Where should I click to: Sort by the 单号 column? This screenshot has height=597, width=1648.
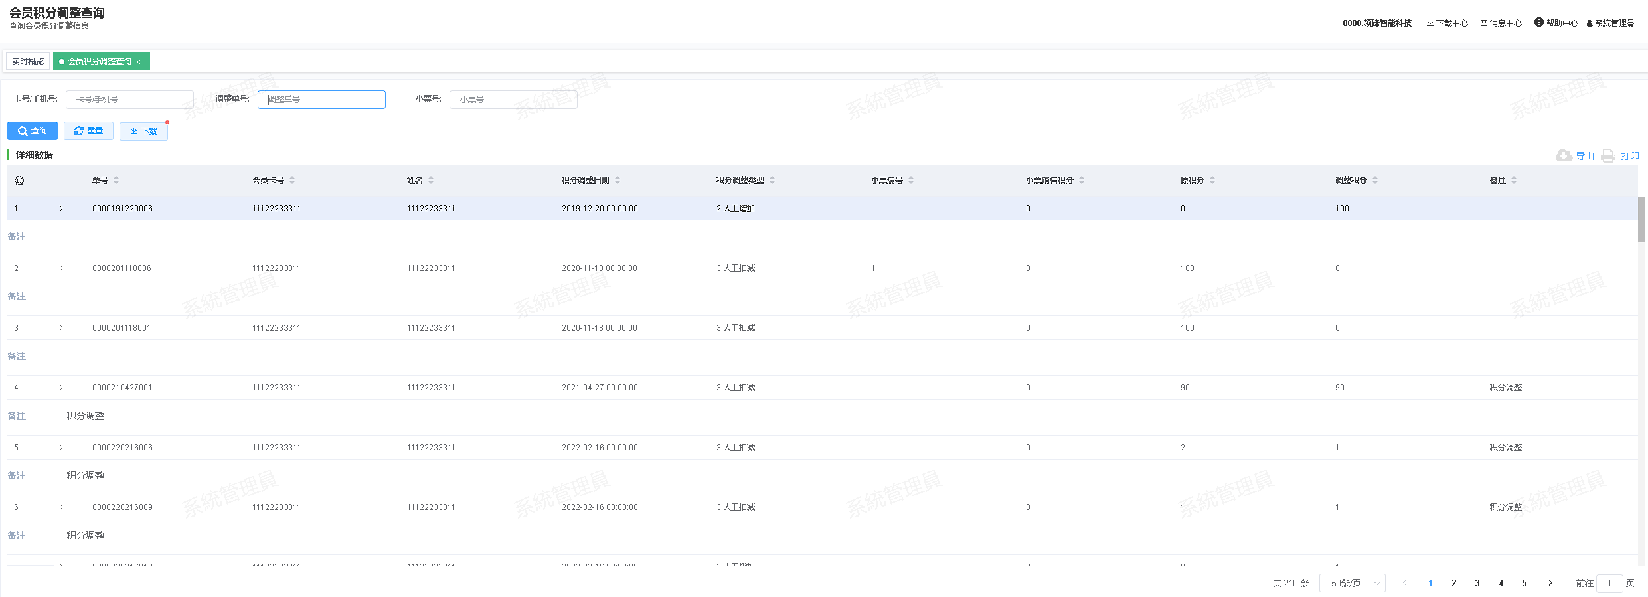pyautogui.click(x=116, y=181)
